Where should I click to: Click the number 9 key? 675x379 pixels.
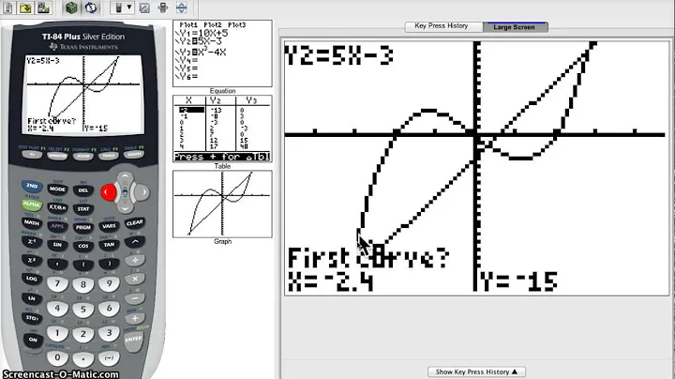coord(109,283)
